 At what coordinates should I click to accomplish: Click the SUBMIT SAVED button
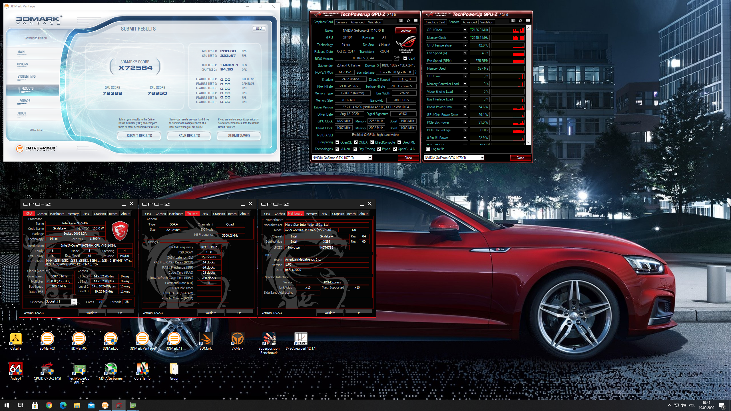pos(239,136)
